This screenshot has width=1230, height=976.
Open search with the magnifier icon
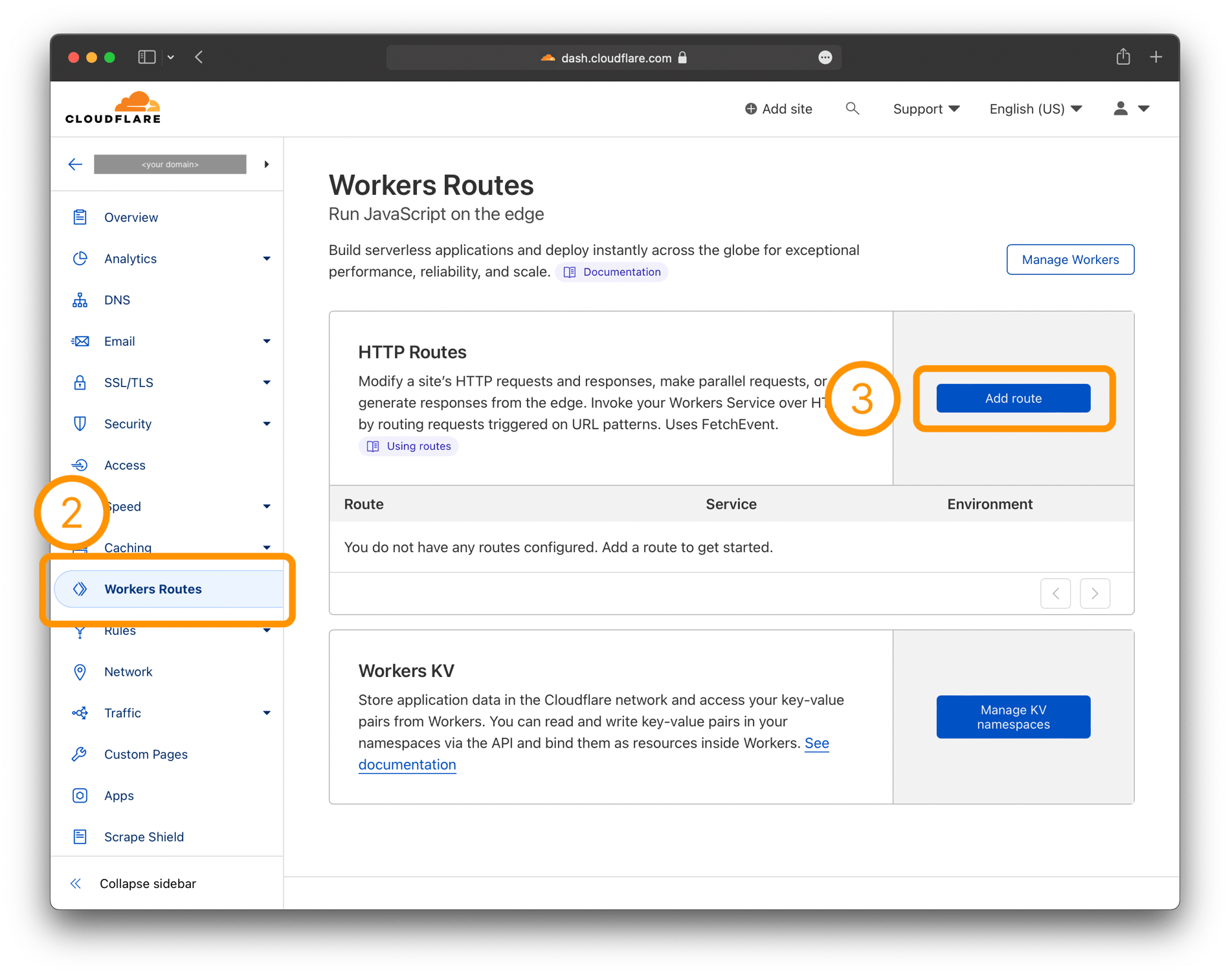click(x=853, y=108)
